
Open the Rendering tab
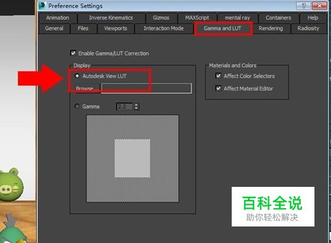pos(271,28)
